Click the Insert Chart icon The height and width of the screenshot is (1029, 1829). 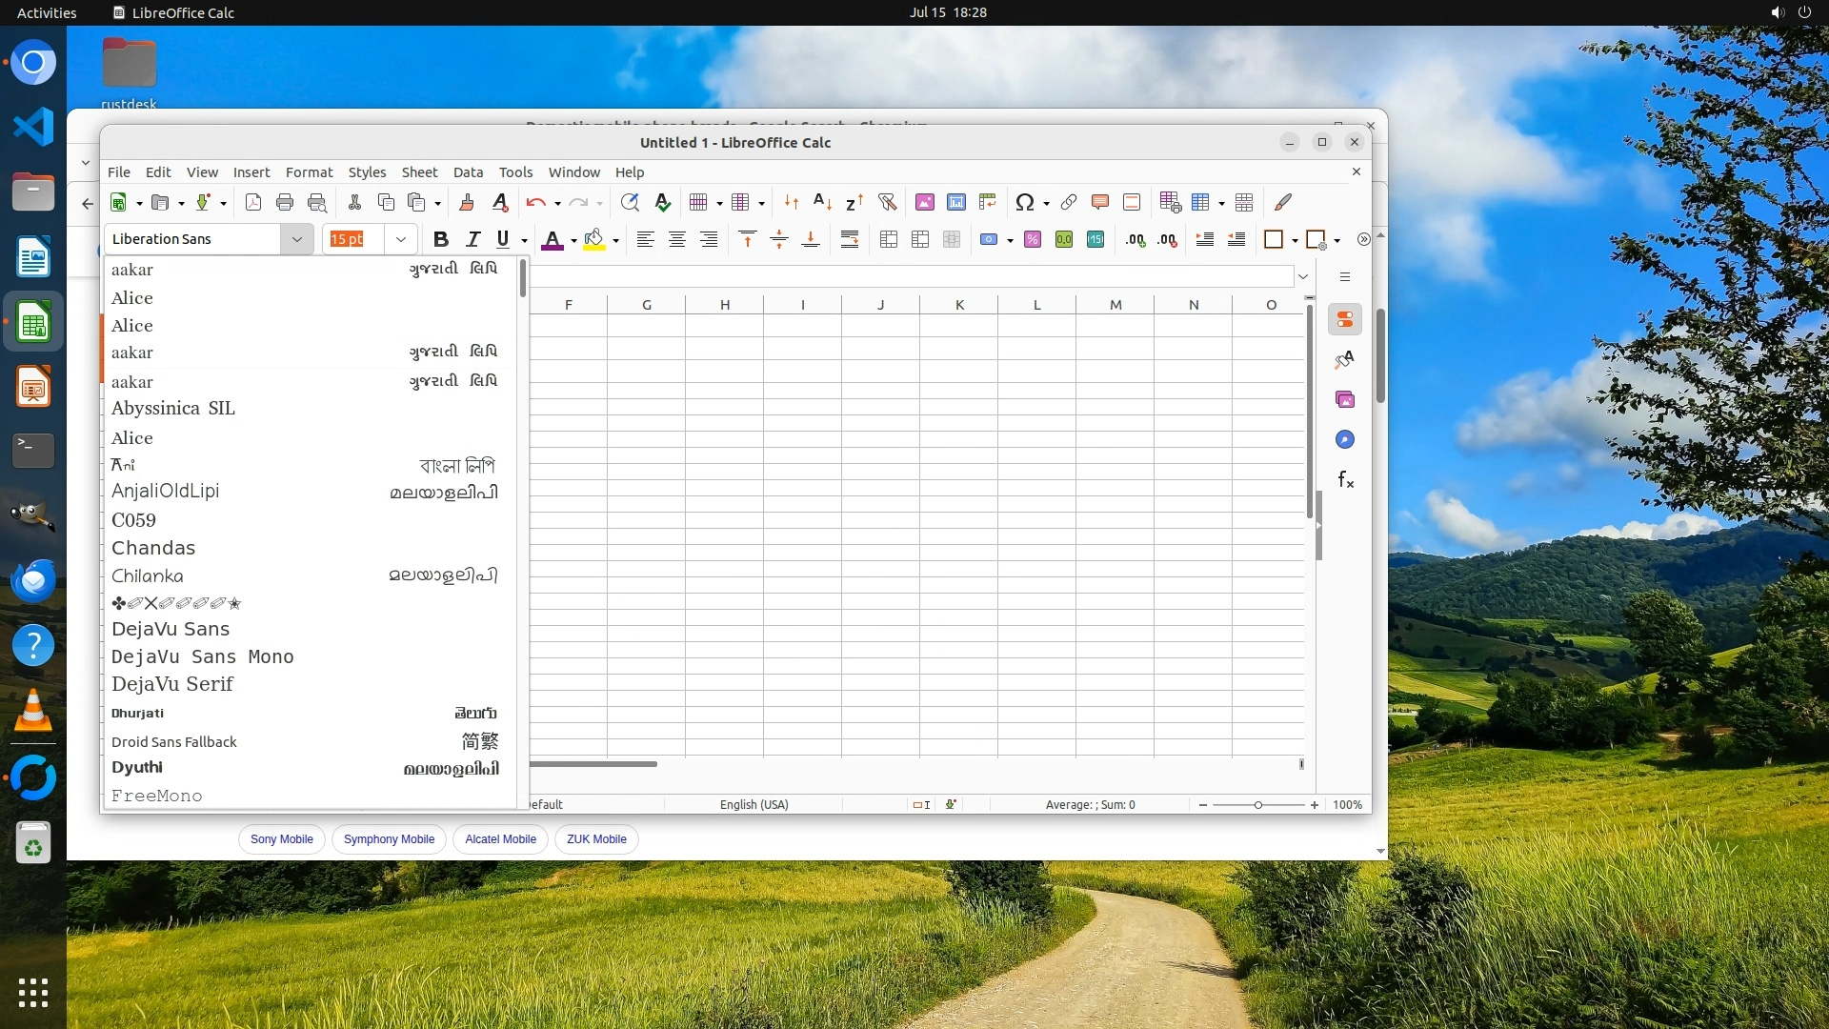(955, 202)
